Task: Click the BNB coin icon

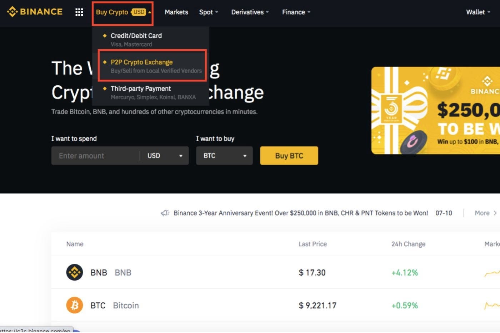Action: 75,272
